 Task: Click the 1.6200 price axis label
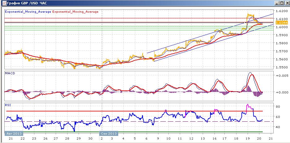(x=281, y=11)
